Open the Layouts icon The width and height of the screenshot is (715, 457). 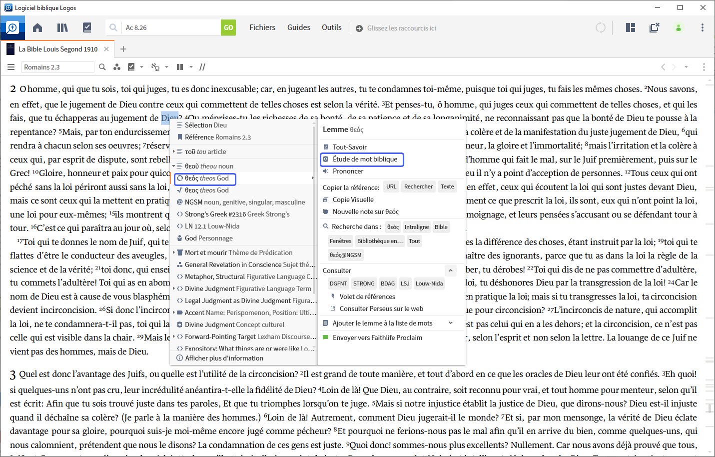click(x=631, y=27)
